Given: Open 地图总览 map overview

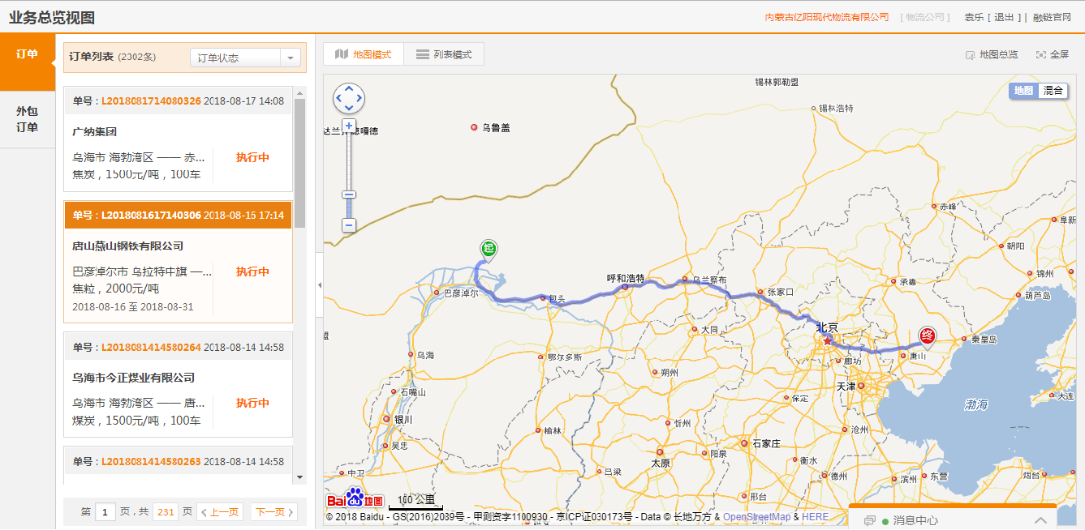Looking at the screenshot, I should point(992,55).
